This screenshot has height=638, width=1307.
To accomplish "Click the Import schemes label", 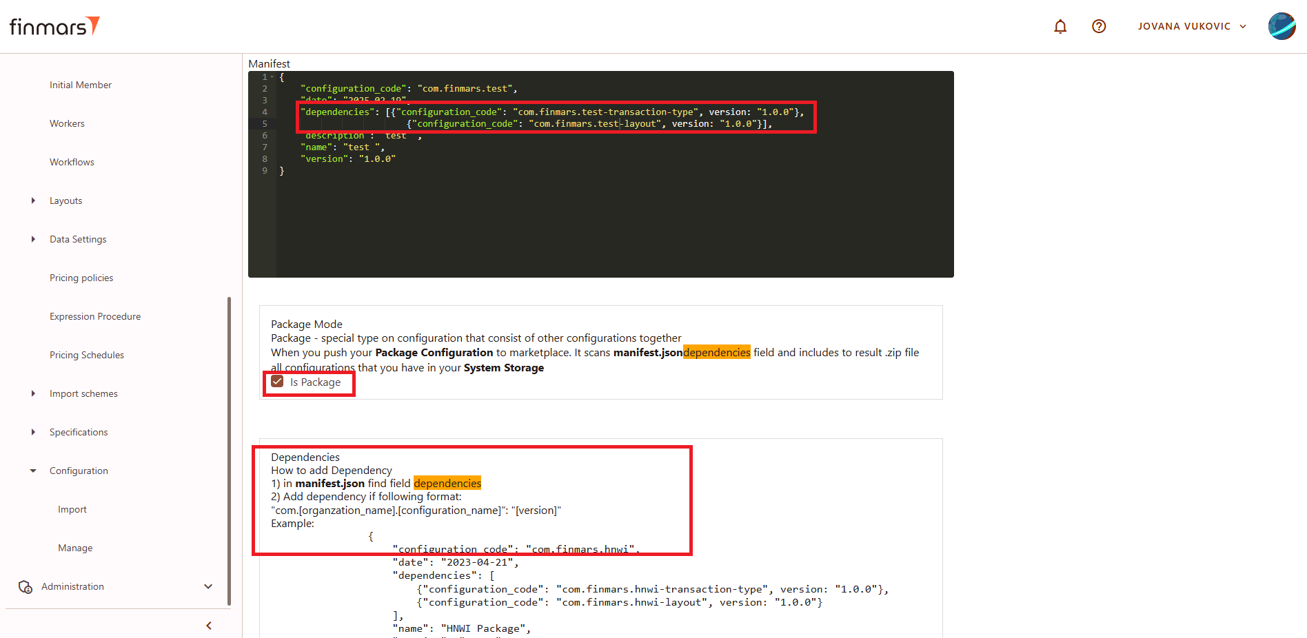I will (83, 393).
